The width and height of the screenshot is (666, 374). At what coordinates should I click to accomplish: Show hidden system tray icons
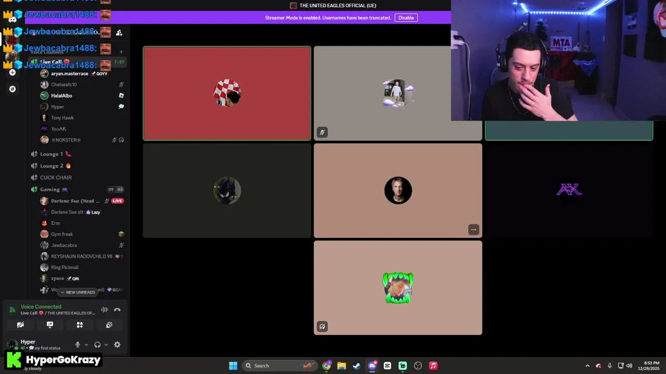click(587, 366)
